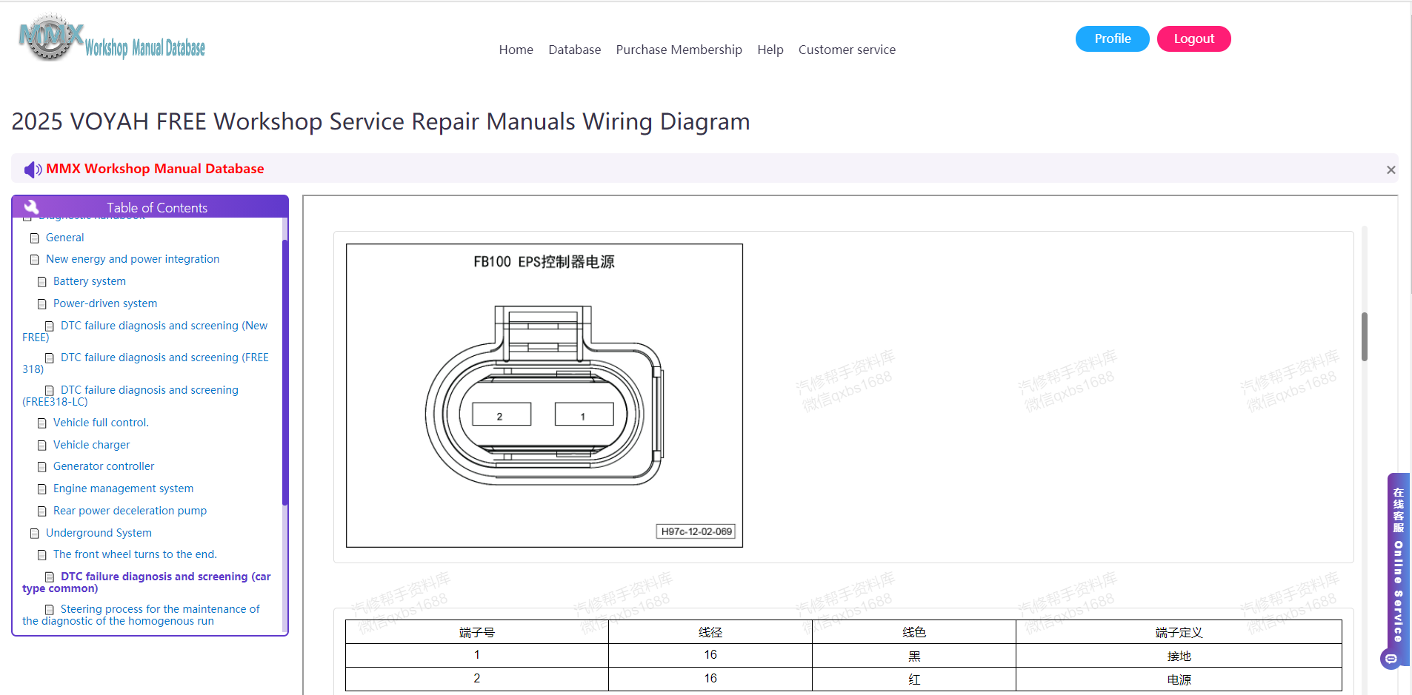1412x695 pixels.
Task: Click the speaker announcement icon
Action: (x=33, y=169)
